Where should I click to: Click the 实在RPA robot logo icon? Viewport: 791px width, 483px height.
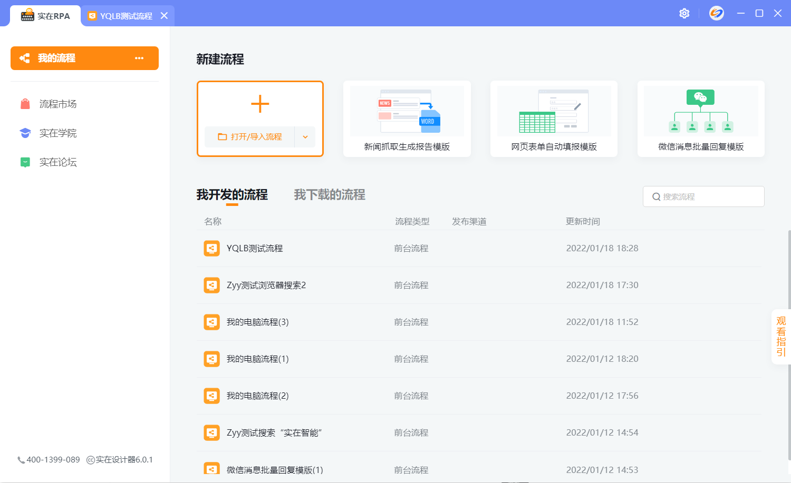[27, 15]
